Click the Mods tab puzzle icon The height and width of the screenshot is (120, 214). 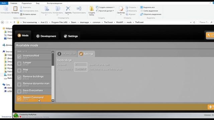click(19, 35)
